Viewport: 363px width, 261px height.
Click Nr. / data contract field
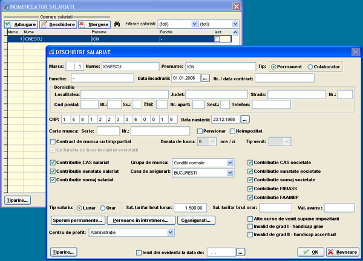[284, 78]
